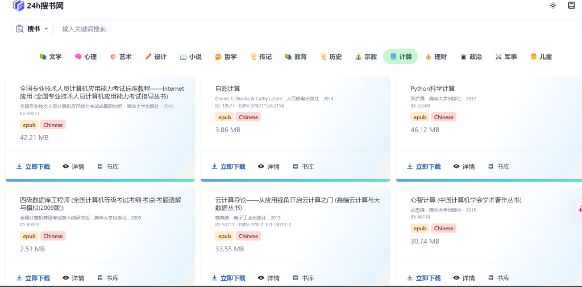The width and height of the screenshot is (582, 287).
Task: Select the 哲学 category tab
Action: point(226,57)
